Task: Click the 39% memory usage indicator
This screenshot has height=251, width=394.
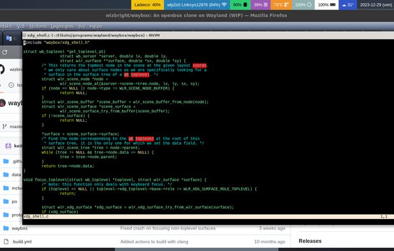Action: pyautogui.click(x=261, y=4)
